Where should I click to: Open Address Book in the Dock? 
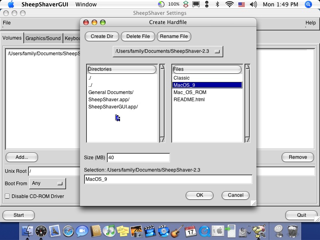[96, 231]
